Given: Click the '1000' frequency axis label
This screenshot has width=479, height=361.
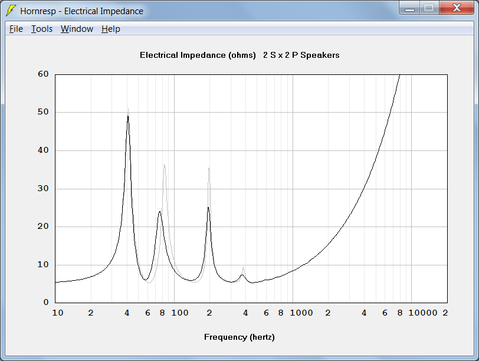Looking at the screenshot, I should tap(301, 313).
